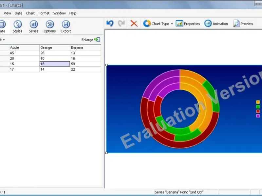Image resolution: width=262 pixels, height=196 pixels.
Task: Expand the Chart Type dropdown arrow
Action: (172, 24)
